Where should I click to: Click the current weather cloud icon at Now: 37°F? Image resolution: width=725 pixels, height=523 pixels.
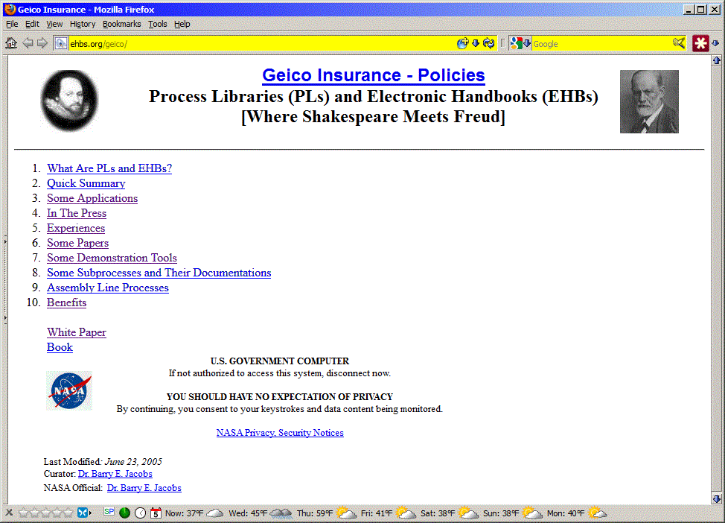(x=214, y=513)
